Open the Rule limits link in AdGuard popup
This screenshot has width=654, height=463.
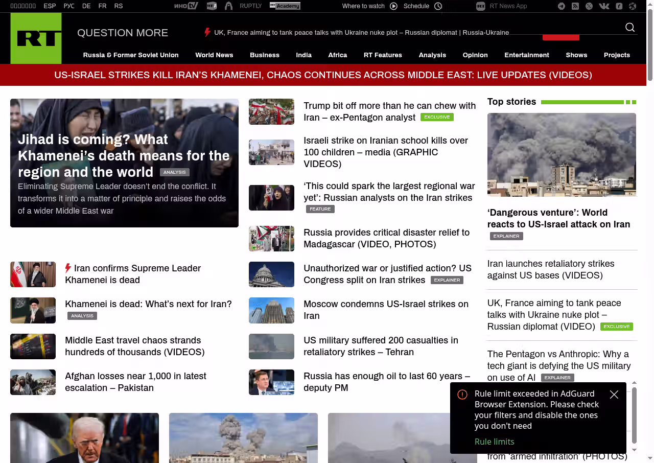pos(494,442)
